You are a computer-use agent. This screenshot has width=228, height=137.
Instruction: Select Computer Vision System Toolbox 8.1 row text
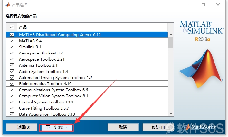pos(53,96)
